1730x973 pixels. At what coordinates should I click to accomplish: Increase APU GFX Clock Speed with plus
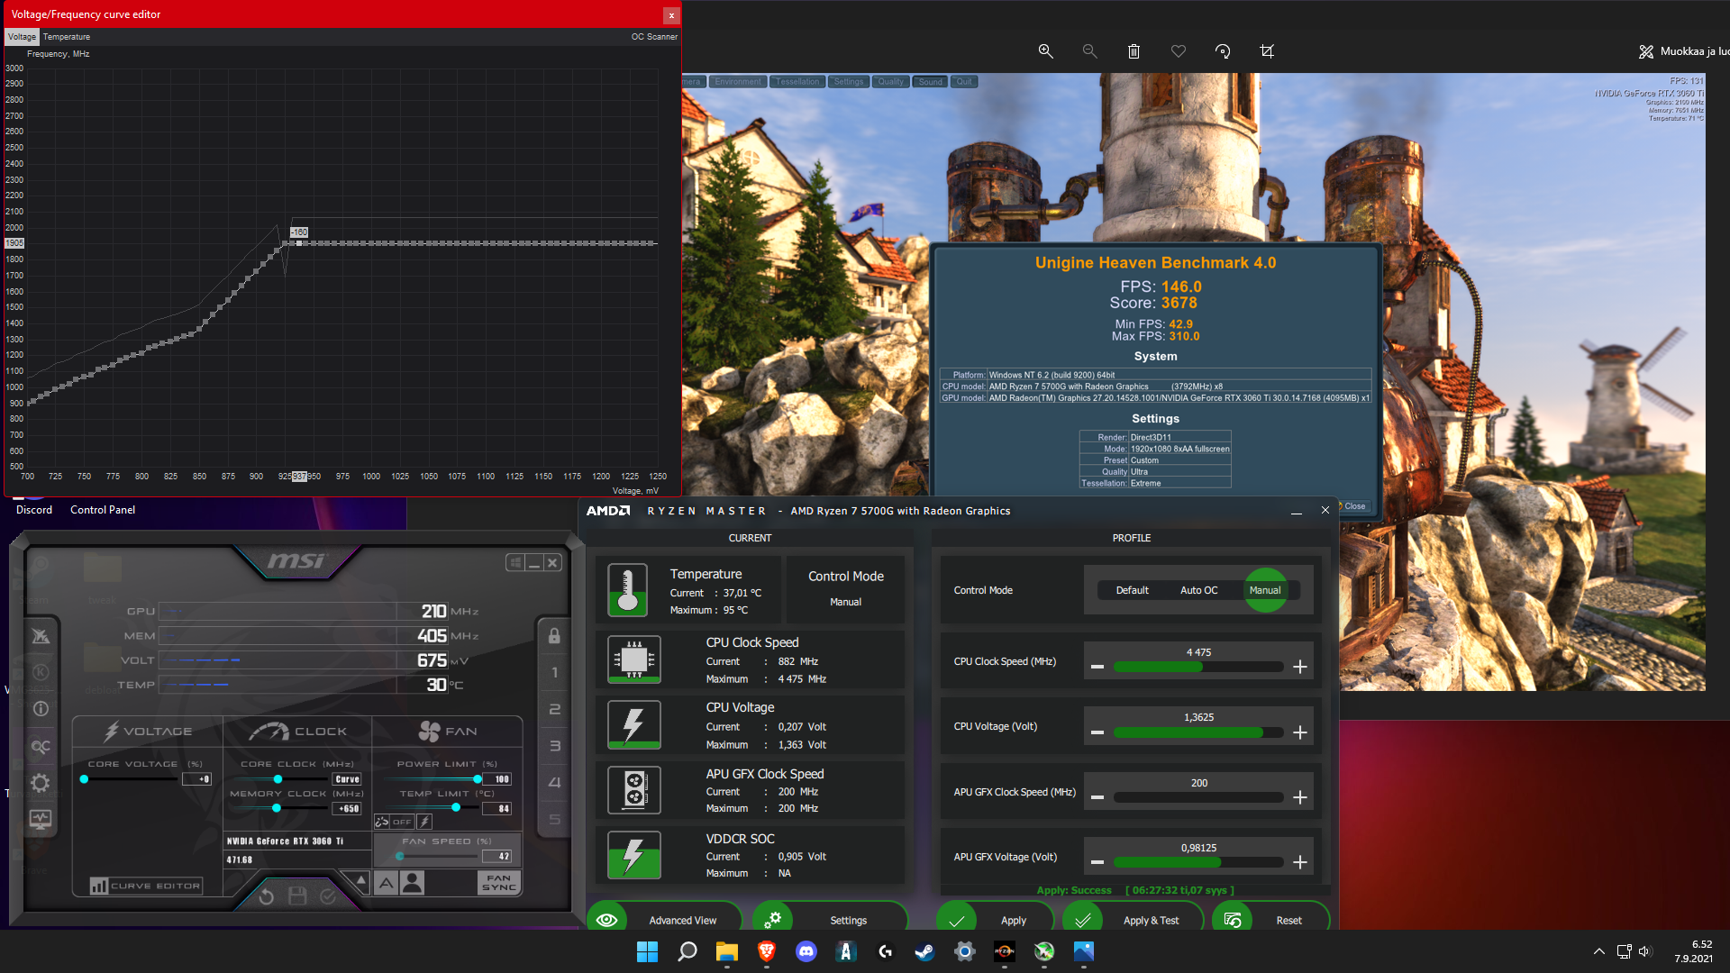1299,797
